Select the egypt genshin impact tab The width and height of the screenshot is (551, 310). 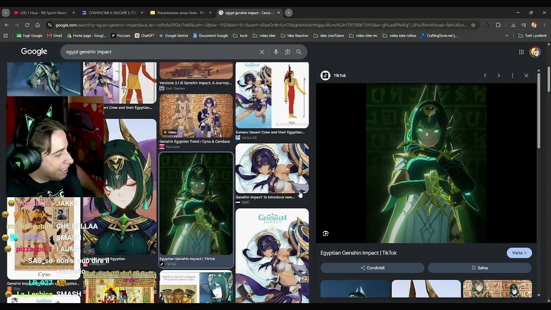[x=249, y=12]
